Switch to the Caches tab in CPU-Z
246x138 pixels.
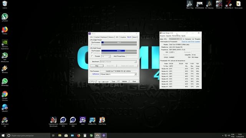tap(97, 37)
